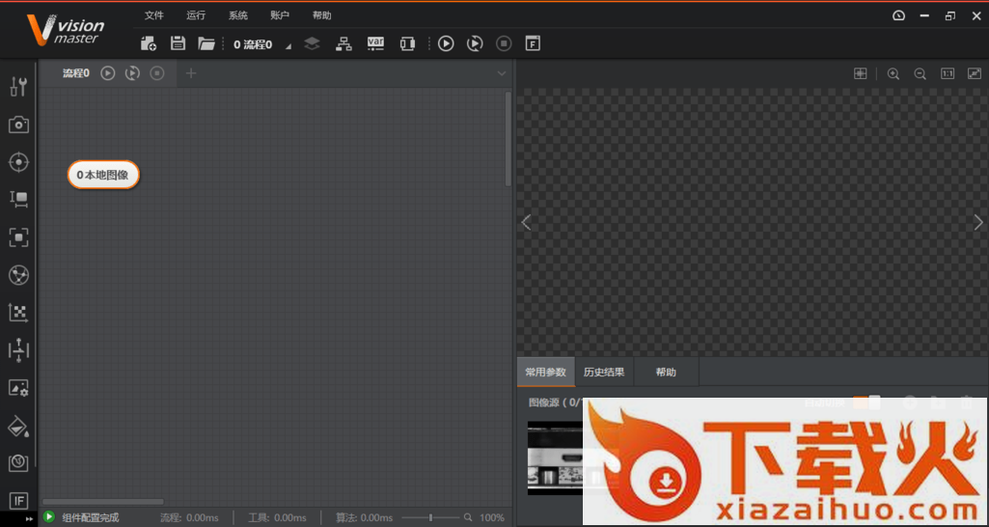
Task: Open the recognition bracket-square icon in sidebar
Action: (x=18, y=237)
